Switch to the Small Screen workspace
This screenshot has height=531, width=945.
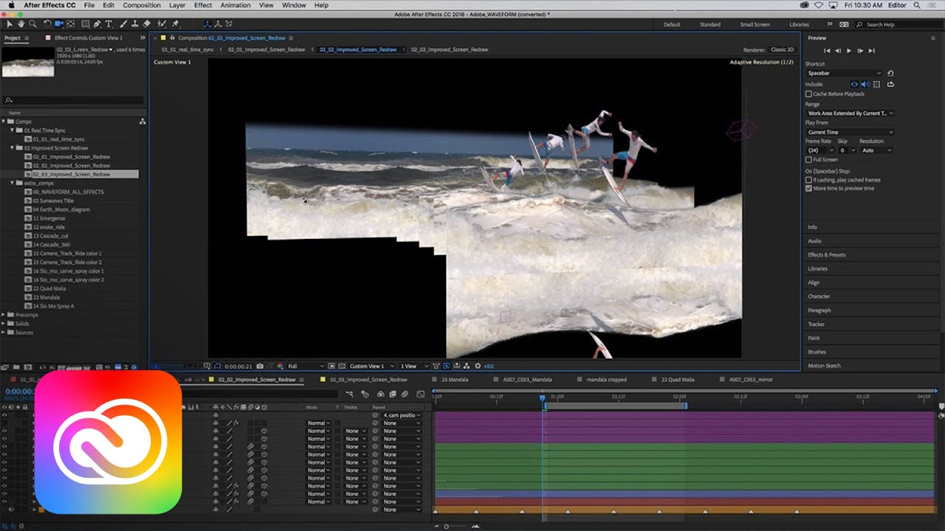tap(755, 24)
